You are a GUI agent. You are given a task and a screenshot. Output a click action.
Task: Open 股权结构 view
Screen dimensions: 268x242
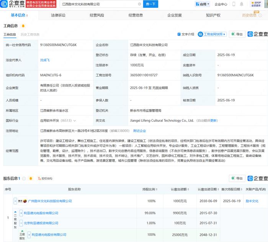click(x=45, y=178)
